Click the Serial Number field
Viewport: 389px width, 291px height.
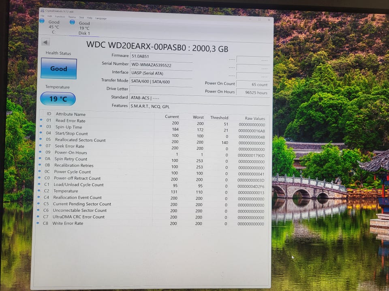tap(161, 65)
